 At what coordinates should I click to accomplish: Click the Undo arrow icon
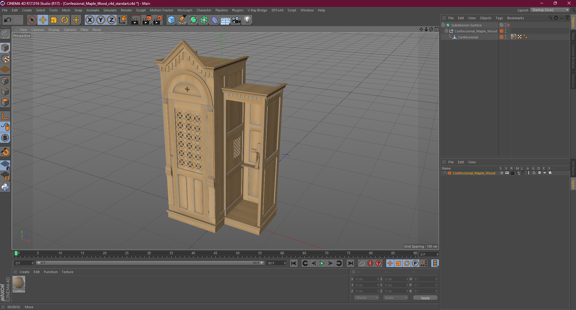8,20
